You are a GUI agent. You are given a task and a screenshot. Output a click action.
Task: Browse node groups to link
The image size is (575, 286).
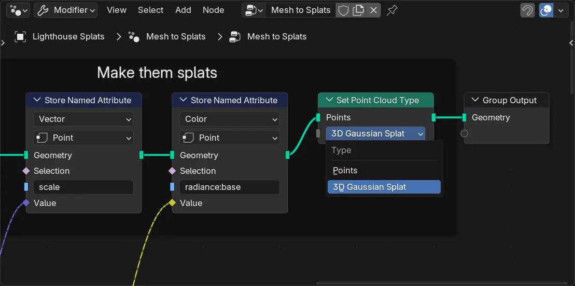point(254,10)
